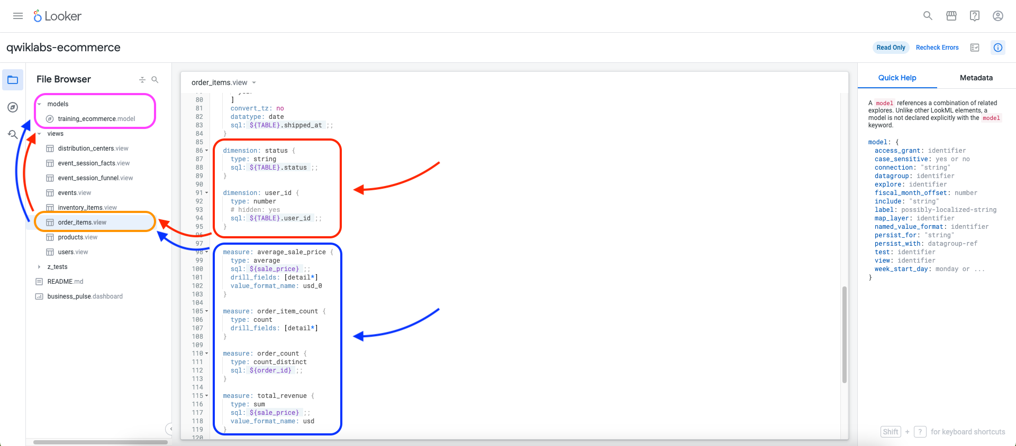This screenshot has width=1016, height=446.
Task: Fold the user_id dimension at line 91
Action: click(207, 193)
